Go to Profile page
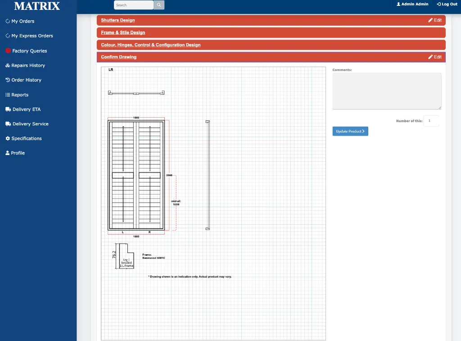461x341 pixels. pyautogui.click(x=15, y=153)
